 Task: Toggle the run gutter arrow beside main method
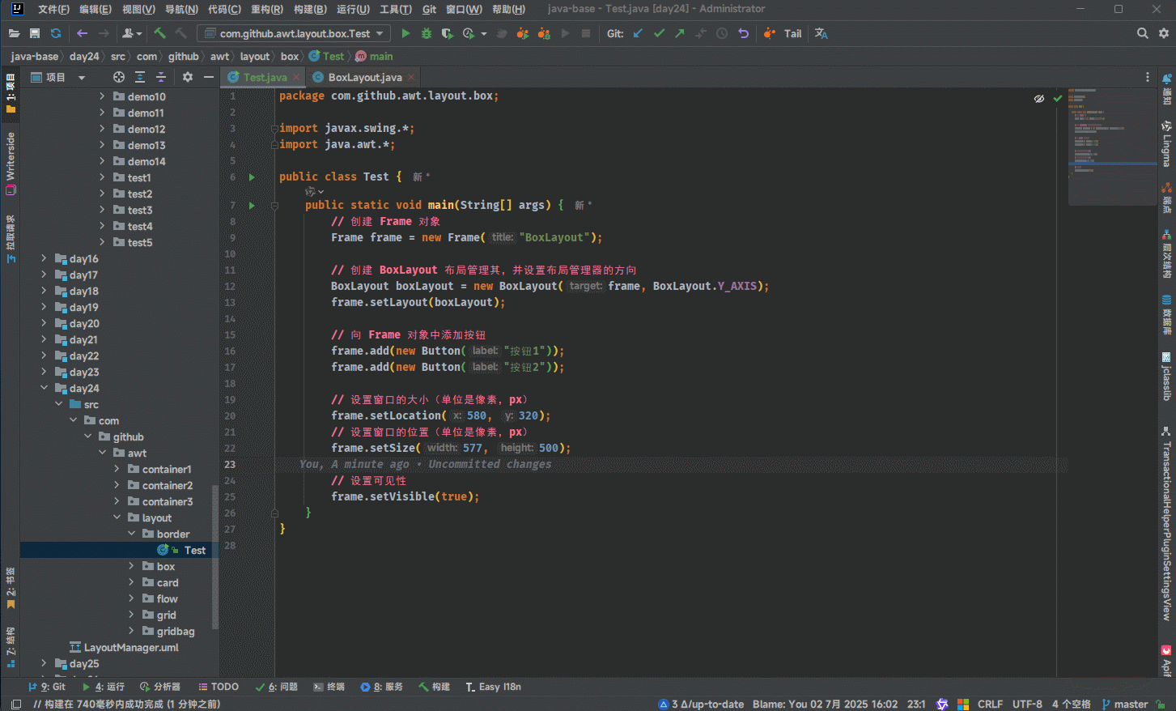(x=252, y=206)
